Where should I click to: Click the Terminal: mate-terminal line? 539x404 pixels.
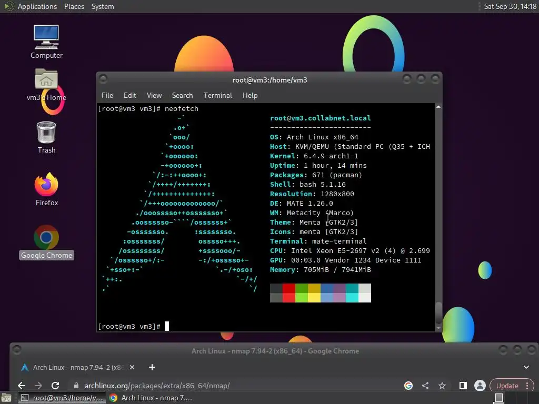tap(318, 241)
